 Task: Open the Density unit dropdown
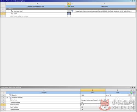[x=129, y=95]
